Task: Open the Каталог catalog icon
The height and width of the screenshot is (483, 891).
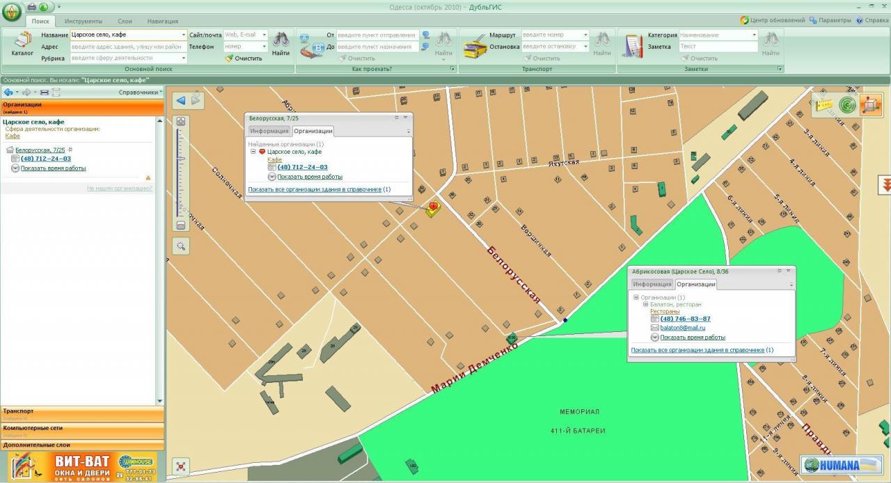Action: coord(22,45)
